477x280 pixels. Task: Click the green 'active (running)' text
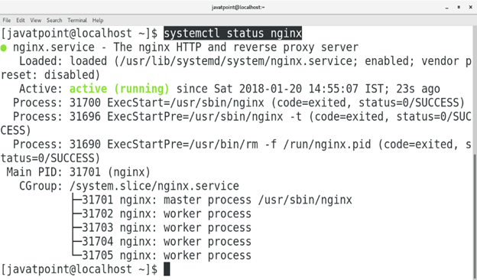pyautogui.click(x=119, y=89)
